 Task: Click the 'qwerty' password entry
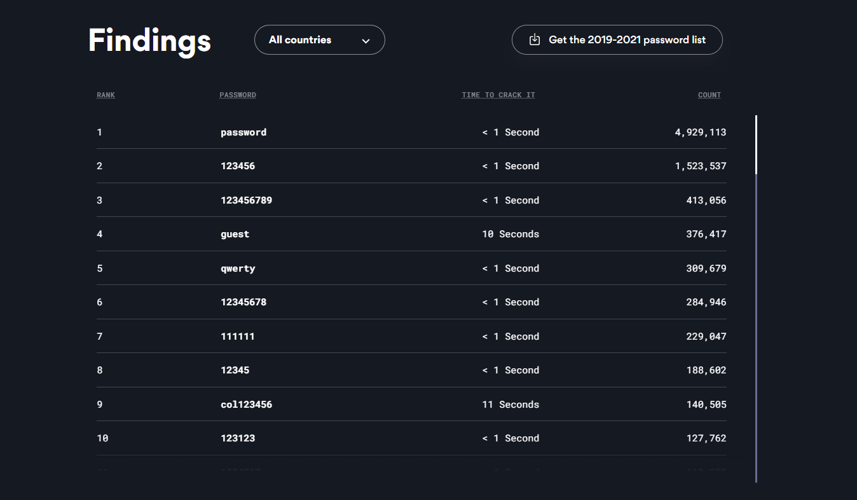point(238,268)
